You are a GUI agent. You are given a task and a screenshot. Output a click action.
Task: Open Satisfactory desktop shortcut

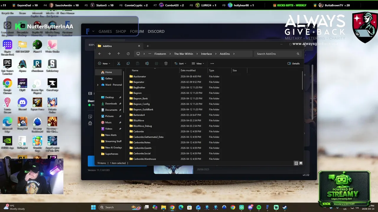point(52,66)
